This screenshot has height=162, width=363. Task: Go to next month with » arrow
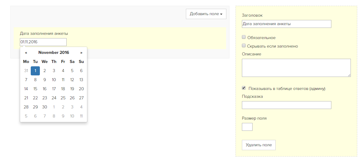pos(81,53)
